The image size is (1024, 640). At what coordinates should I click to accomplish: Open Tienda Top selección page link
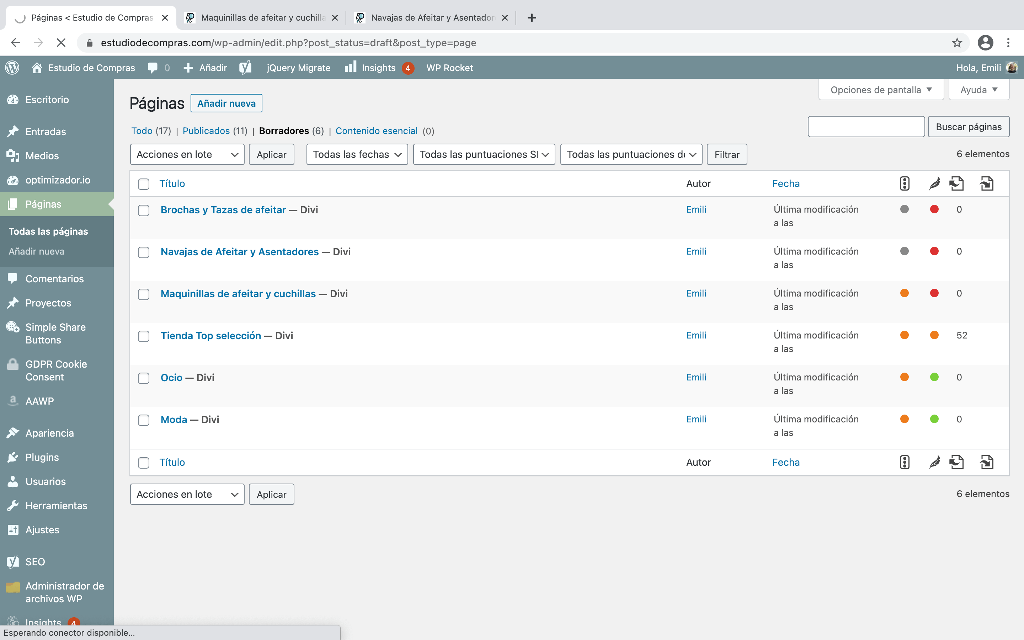pyautogui.click(x=211, y=336)
